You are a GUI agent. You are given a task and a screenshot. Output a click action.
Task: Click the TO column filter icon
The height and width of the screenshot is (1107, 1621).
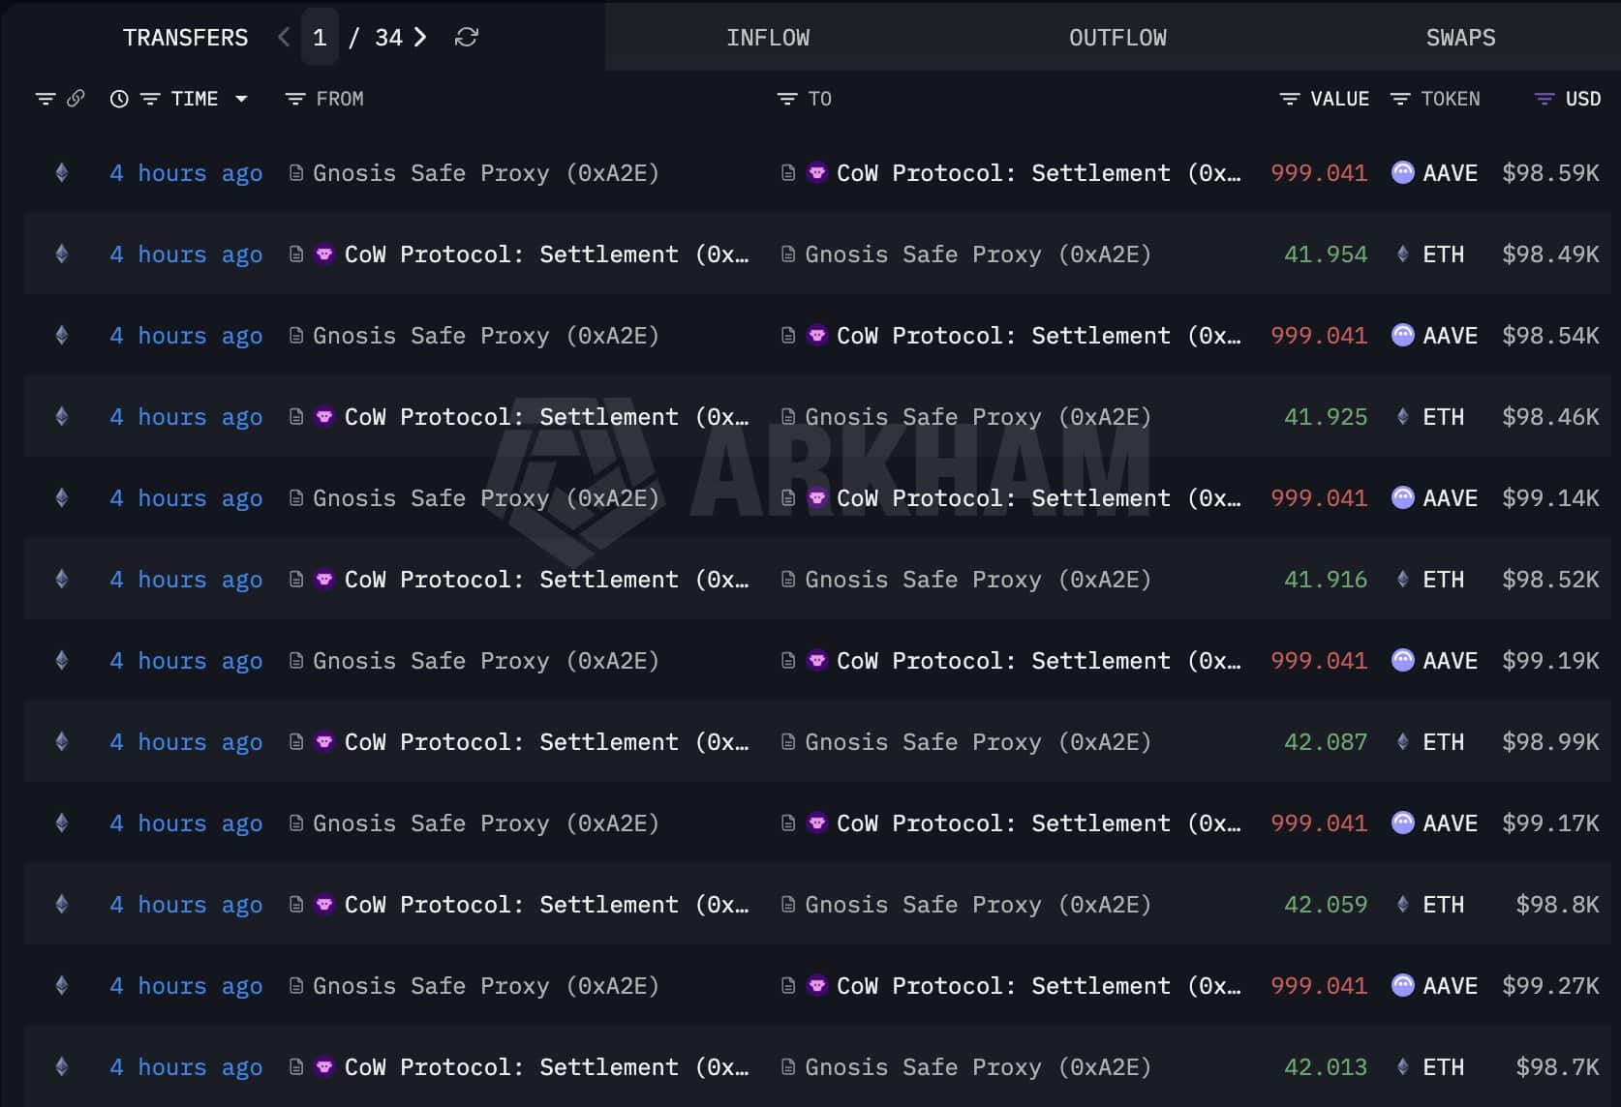click(787, 99)
